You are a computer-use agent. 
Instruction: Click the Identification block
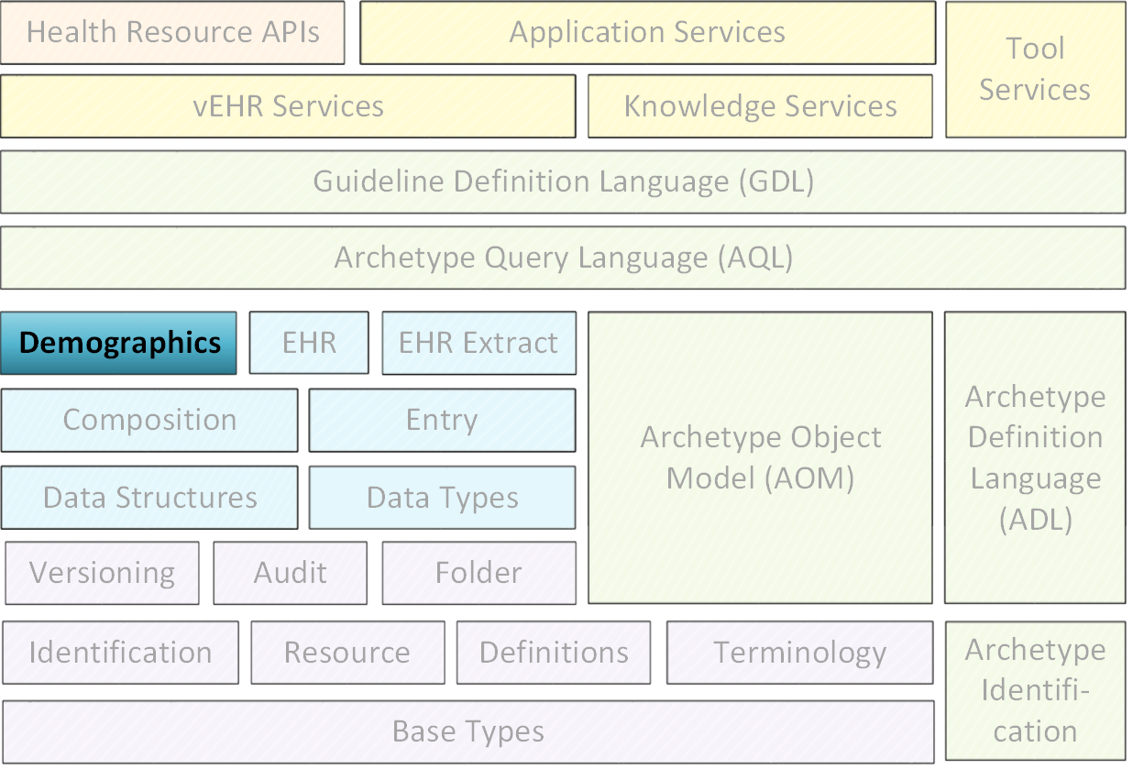point(120,653)
